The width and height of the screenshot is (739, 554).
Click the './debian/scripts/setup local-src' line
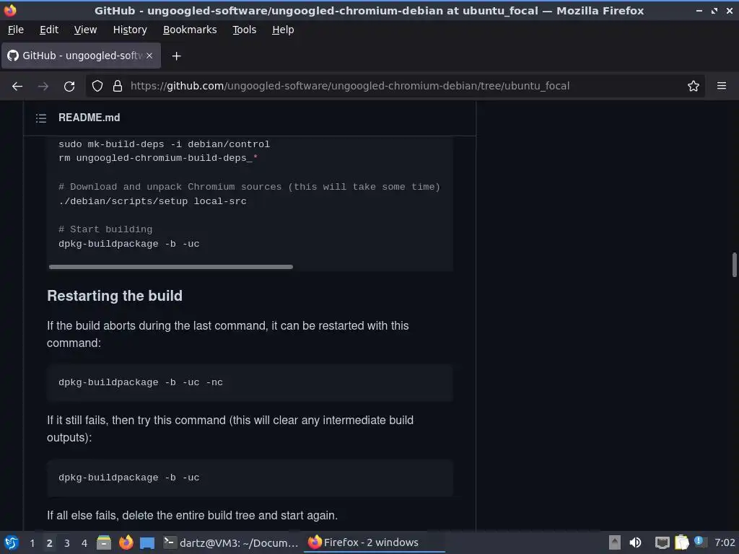pyautogui.click(x=152, y=201)
